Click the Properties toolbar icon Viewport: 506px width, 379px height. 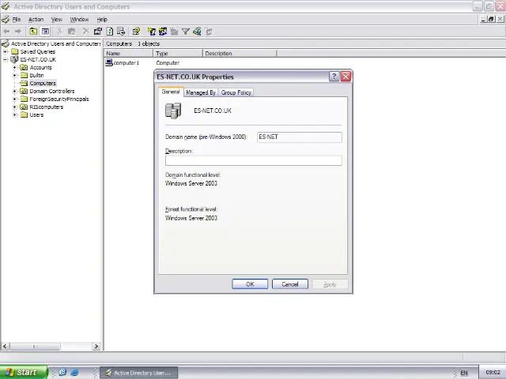coord(98,32)
